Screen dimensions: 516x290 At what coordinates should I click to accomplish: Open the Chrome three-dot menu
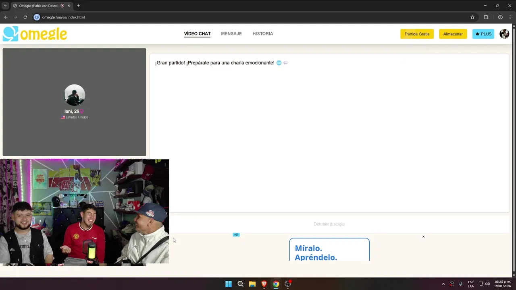click(510, 17)
